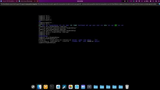Click lost+found directory in root listing
Screen dimensions: 160x90
[81, 25]
